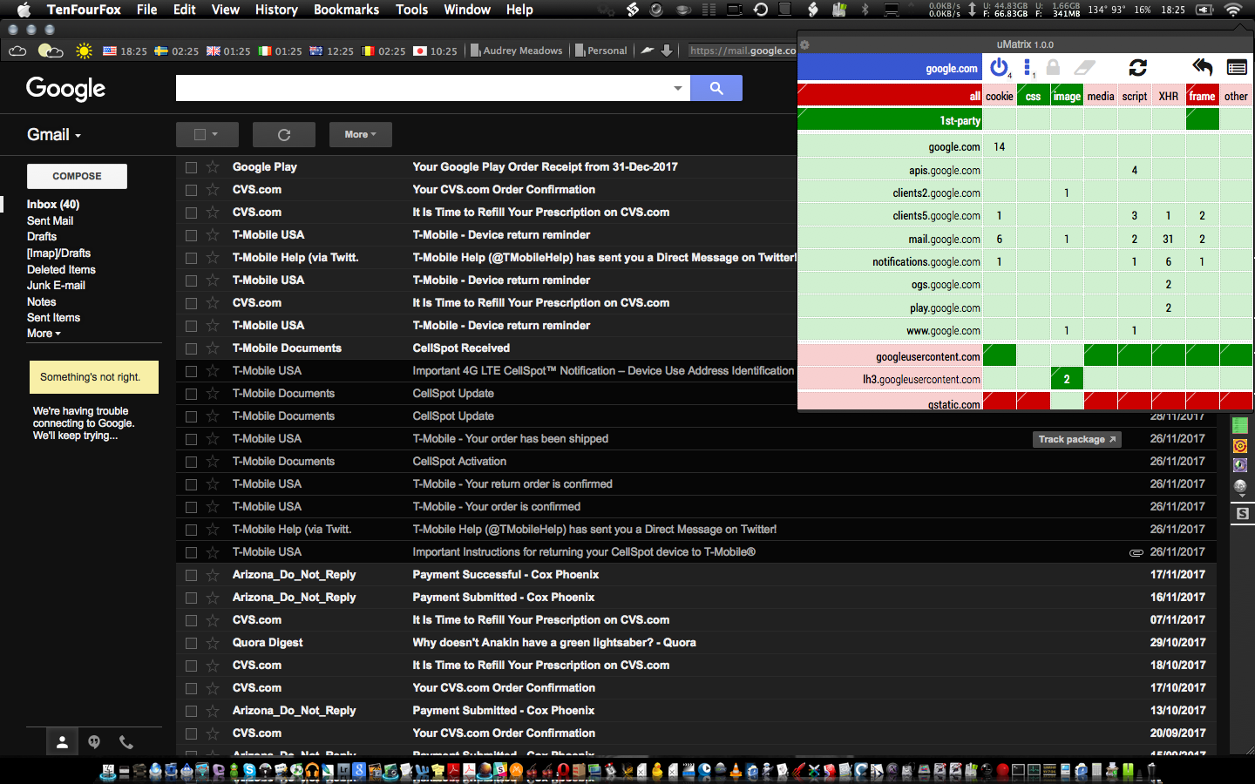Screen dimensions: 1255x784
Task: Check the CellSpot Activation email checkbox
Action: [191, 462]
